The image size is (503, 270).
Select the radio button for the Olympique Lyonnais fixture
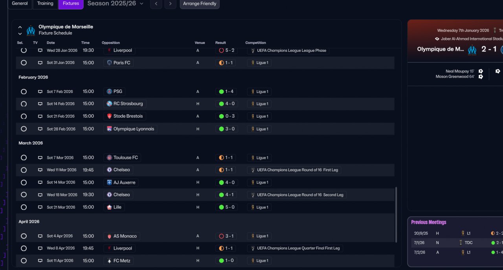24,129
